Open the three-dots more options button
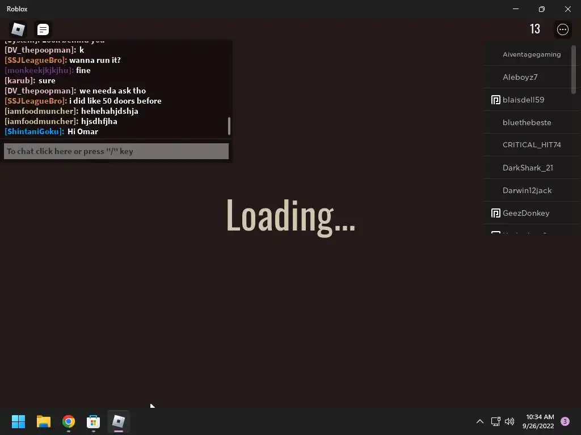This screenshot has width=581, height=435. point(562,29)
